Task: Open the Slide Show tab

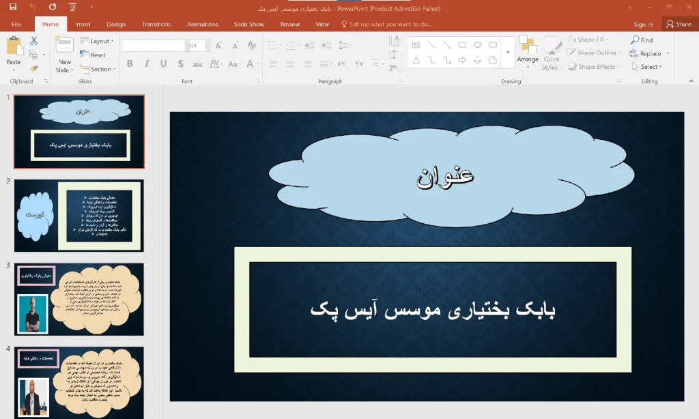Action: [x=251, y=24]
